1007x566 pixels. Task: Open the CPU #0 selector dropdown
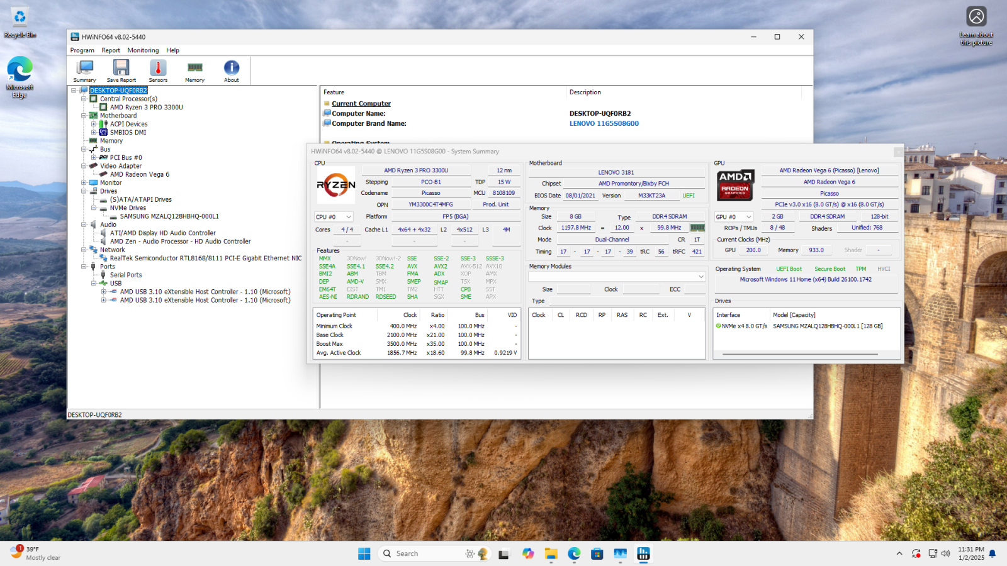pyautogui.click(x=333, y=216)
